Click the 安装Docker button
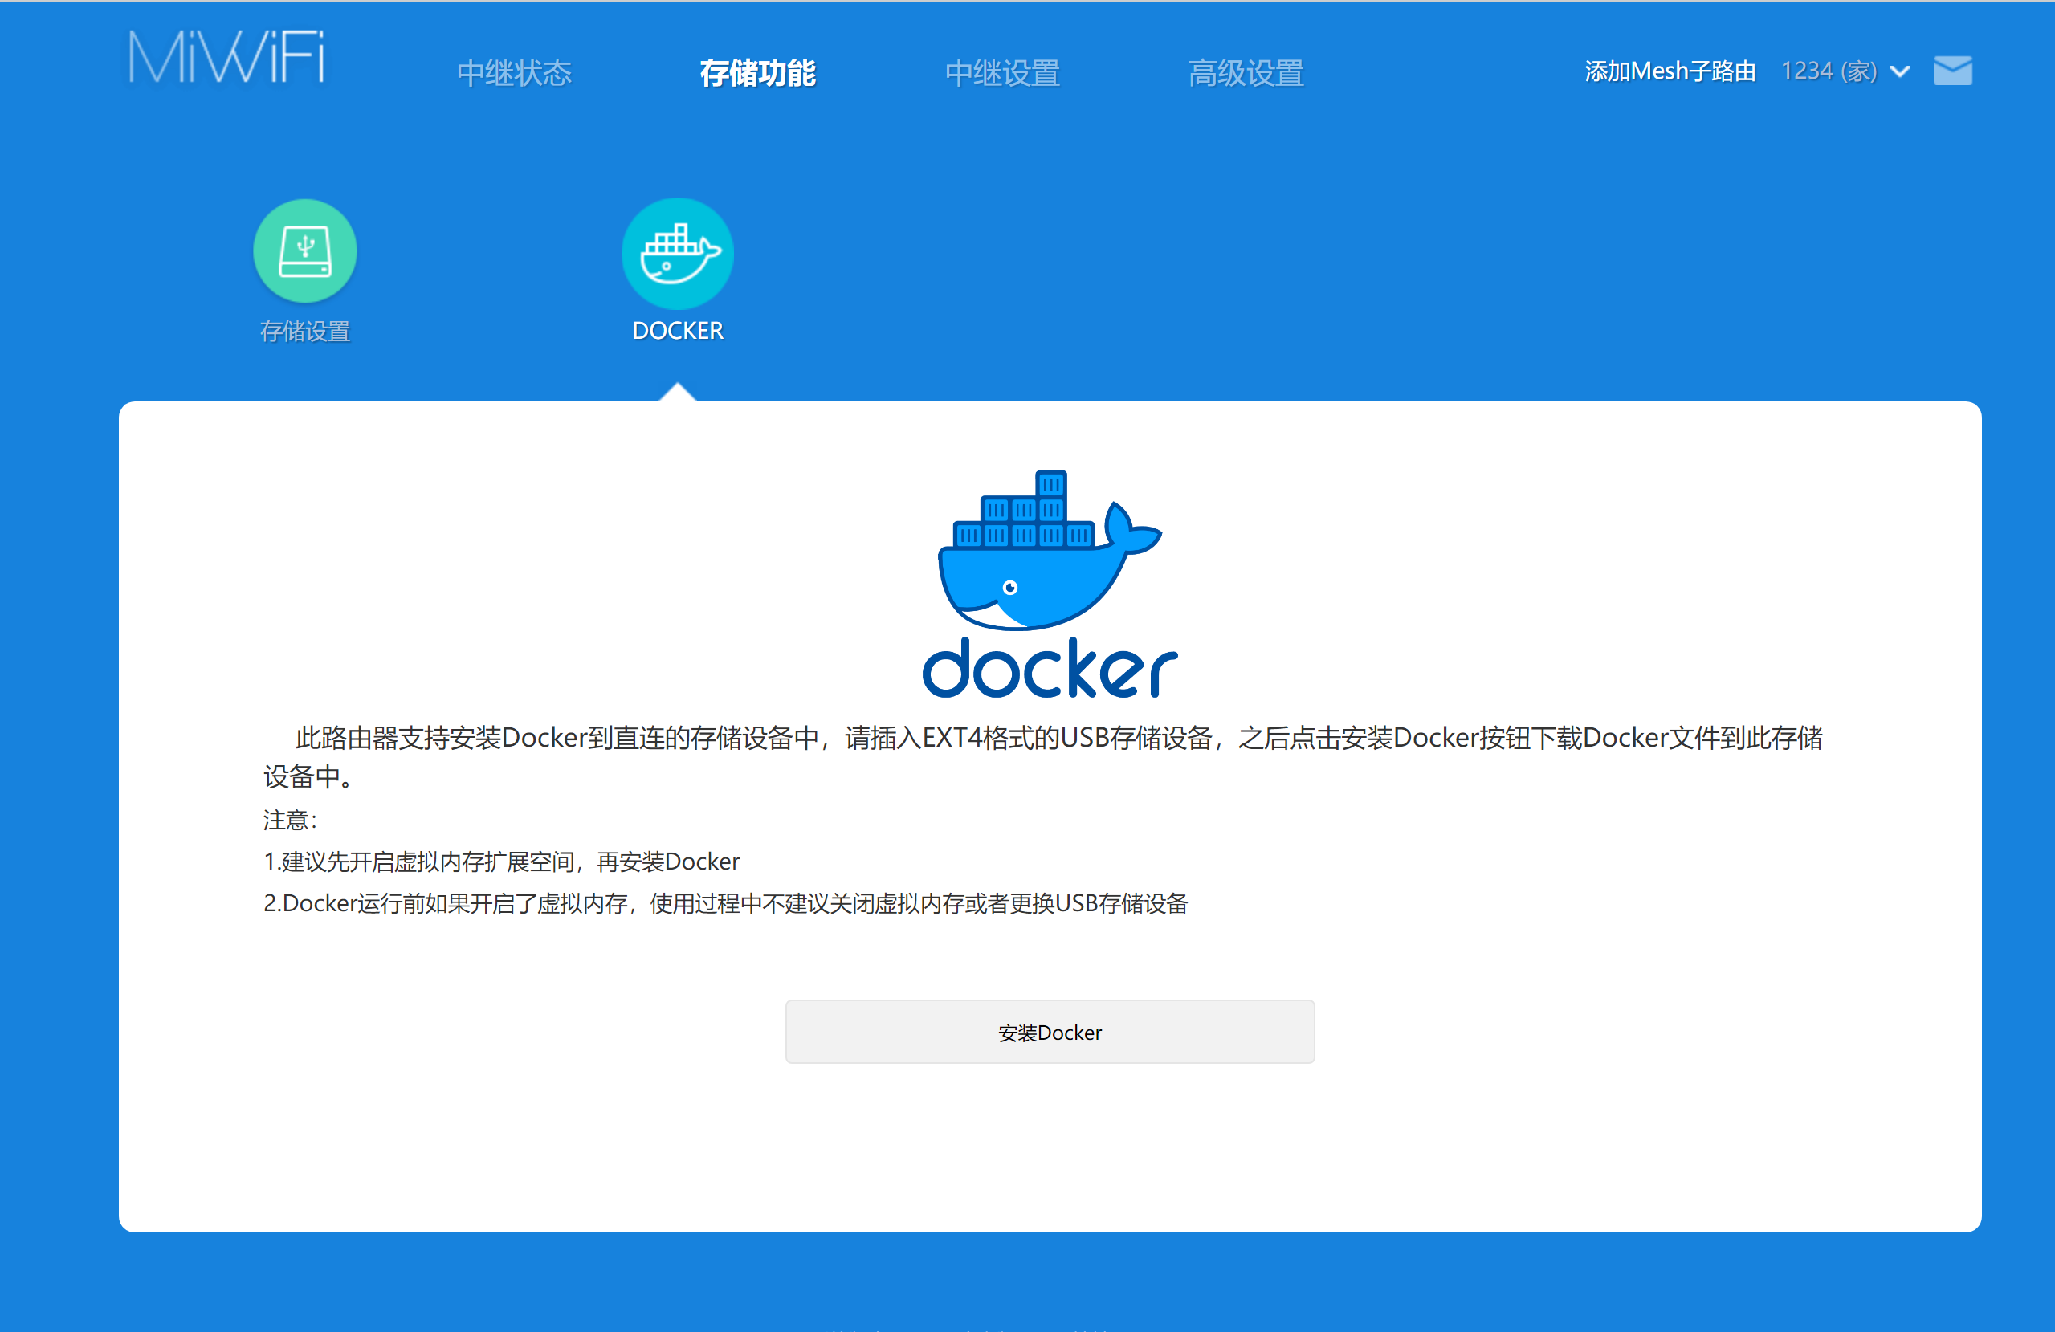 tap(1050, 1032)
